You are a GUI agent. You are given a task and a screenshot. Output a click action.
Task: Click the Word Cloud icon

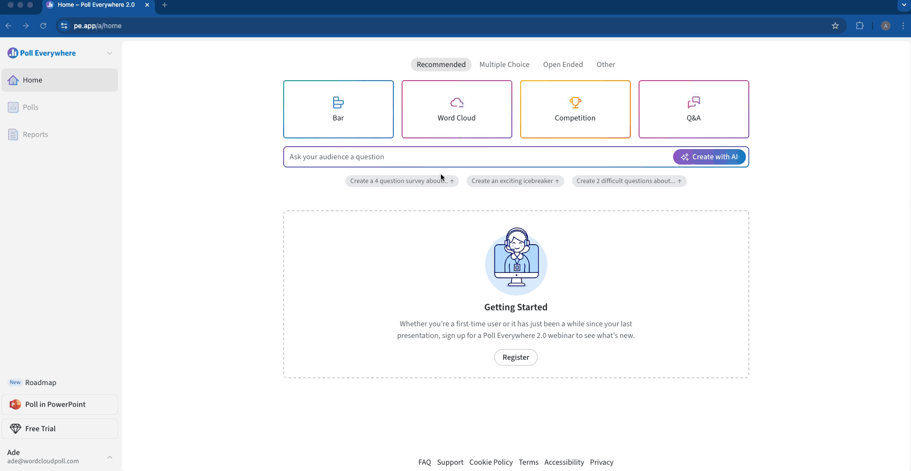[457, 102]
